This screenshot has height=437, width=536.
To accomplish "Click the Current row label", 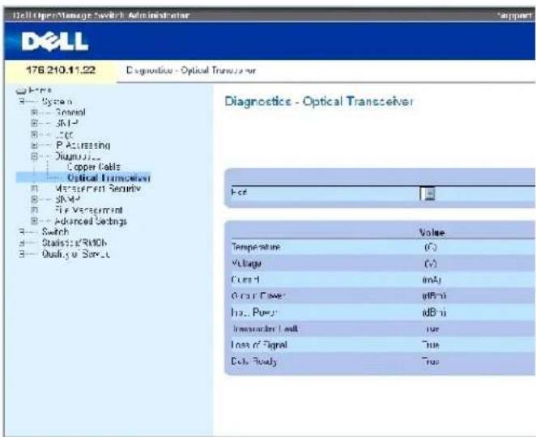I will pos(245,280).
